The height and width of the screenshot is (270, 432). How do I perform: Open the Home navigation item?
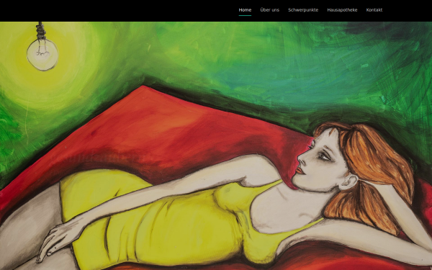tap(245, 10)
